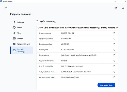
Task: Copy the installed RAM value
Action: point(114,66)
